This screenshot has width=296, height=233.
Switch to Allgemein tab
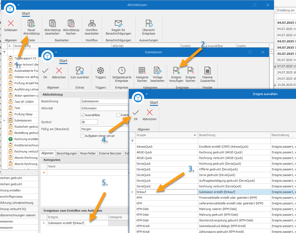[x=47, y=153]
